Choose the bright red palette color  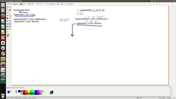[x=24, y=91]
